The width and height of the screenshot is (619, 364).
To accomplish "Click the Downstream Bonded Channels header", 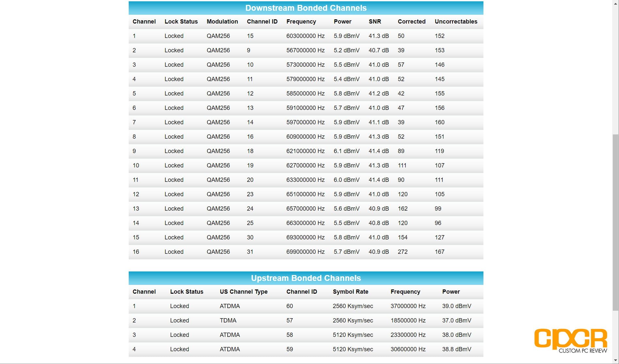I will coord(306,8).
